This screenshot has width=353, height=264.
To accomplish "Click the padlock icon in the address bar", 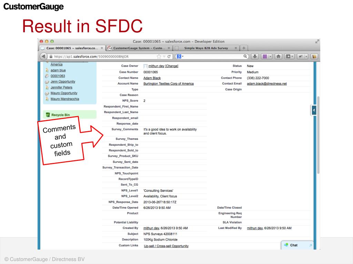I will (x=51, y=57).
